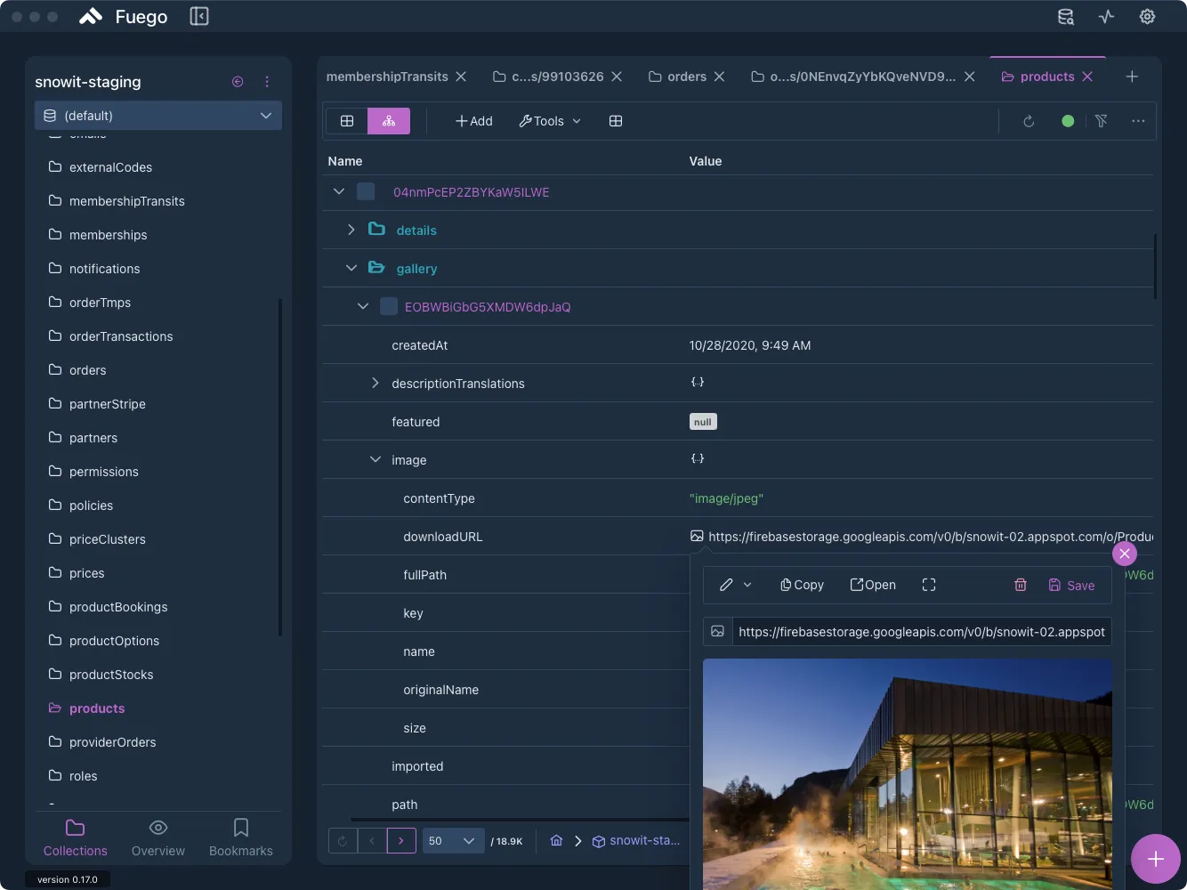
Task: Switch to the membershipTransits tab
Action: point(387,77)
